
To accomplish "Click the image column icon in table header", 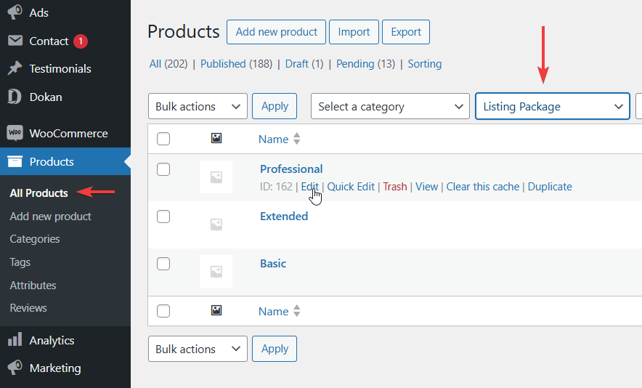I will pos(216,138).
